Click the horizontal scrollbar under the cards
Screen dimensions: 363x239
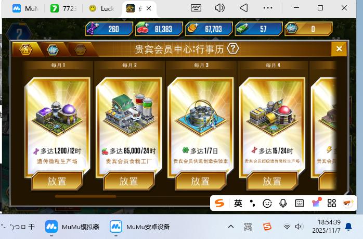[x=85, y=196]
